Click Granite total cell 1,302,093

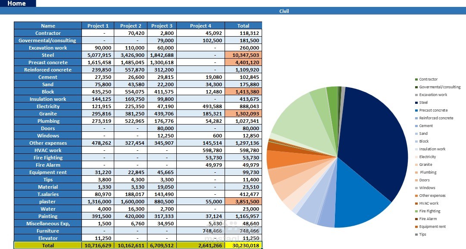coord(243,113)
